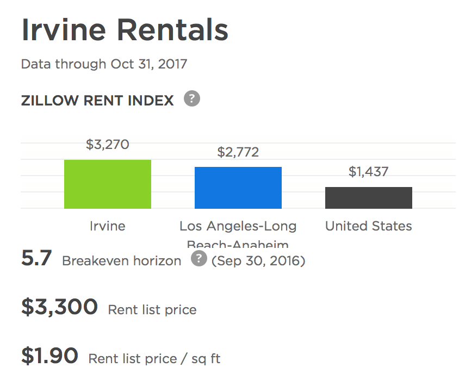The image size is (459, 386).
Task: Click the Sep 30, 2016 date text
Action: coord(258,261)
